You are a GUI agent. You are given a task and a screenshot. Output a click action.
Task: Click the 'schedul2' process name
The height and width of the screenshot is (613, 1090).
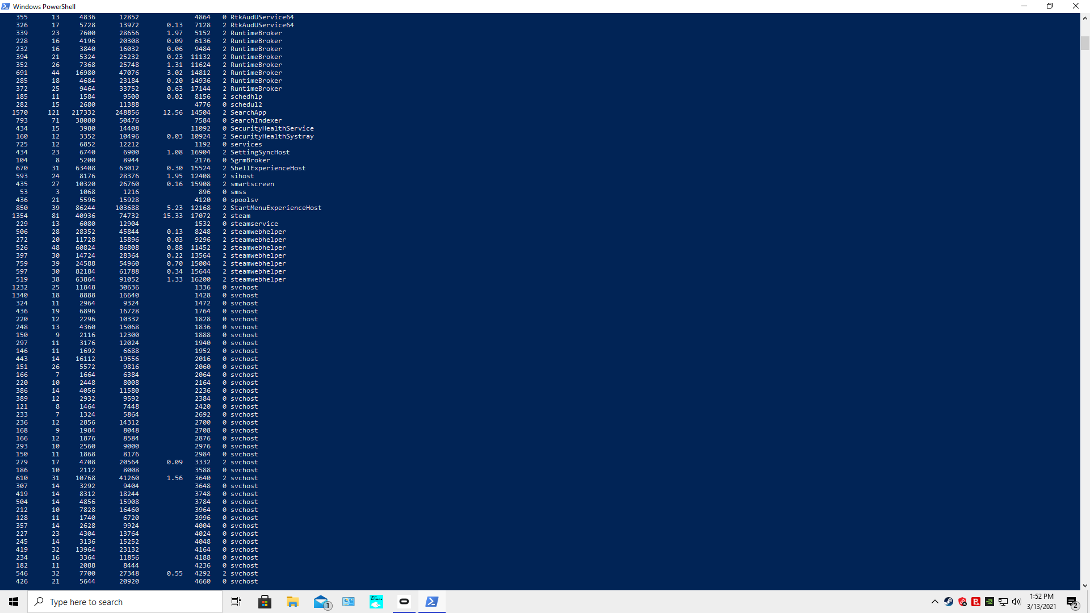coord(246,104)
